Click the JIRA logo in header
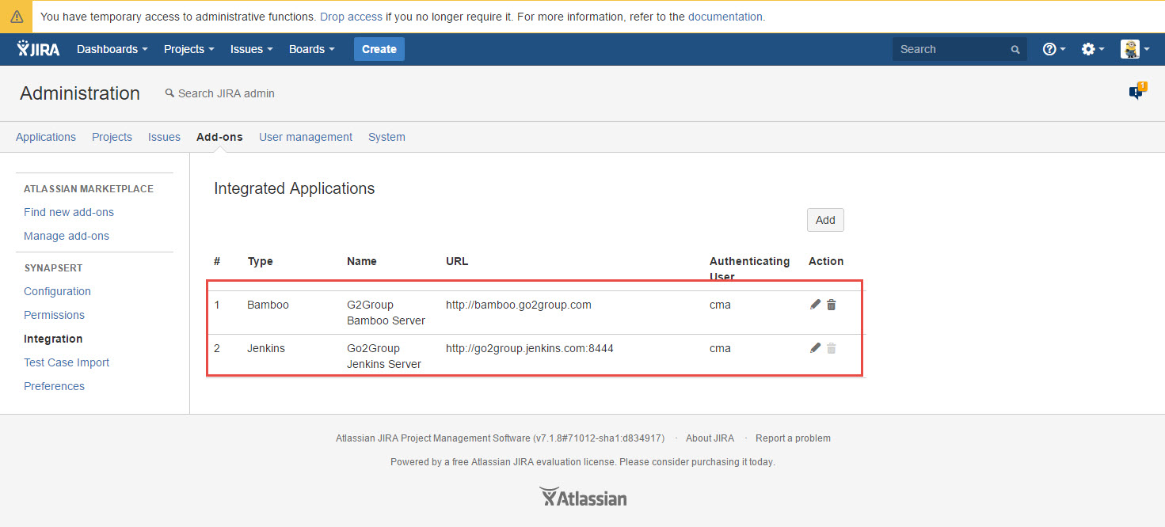This screenshot has height=527, width=1165. click(x=38, y=49)
